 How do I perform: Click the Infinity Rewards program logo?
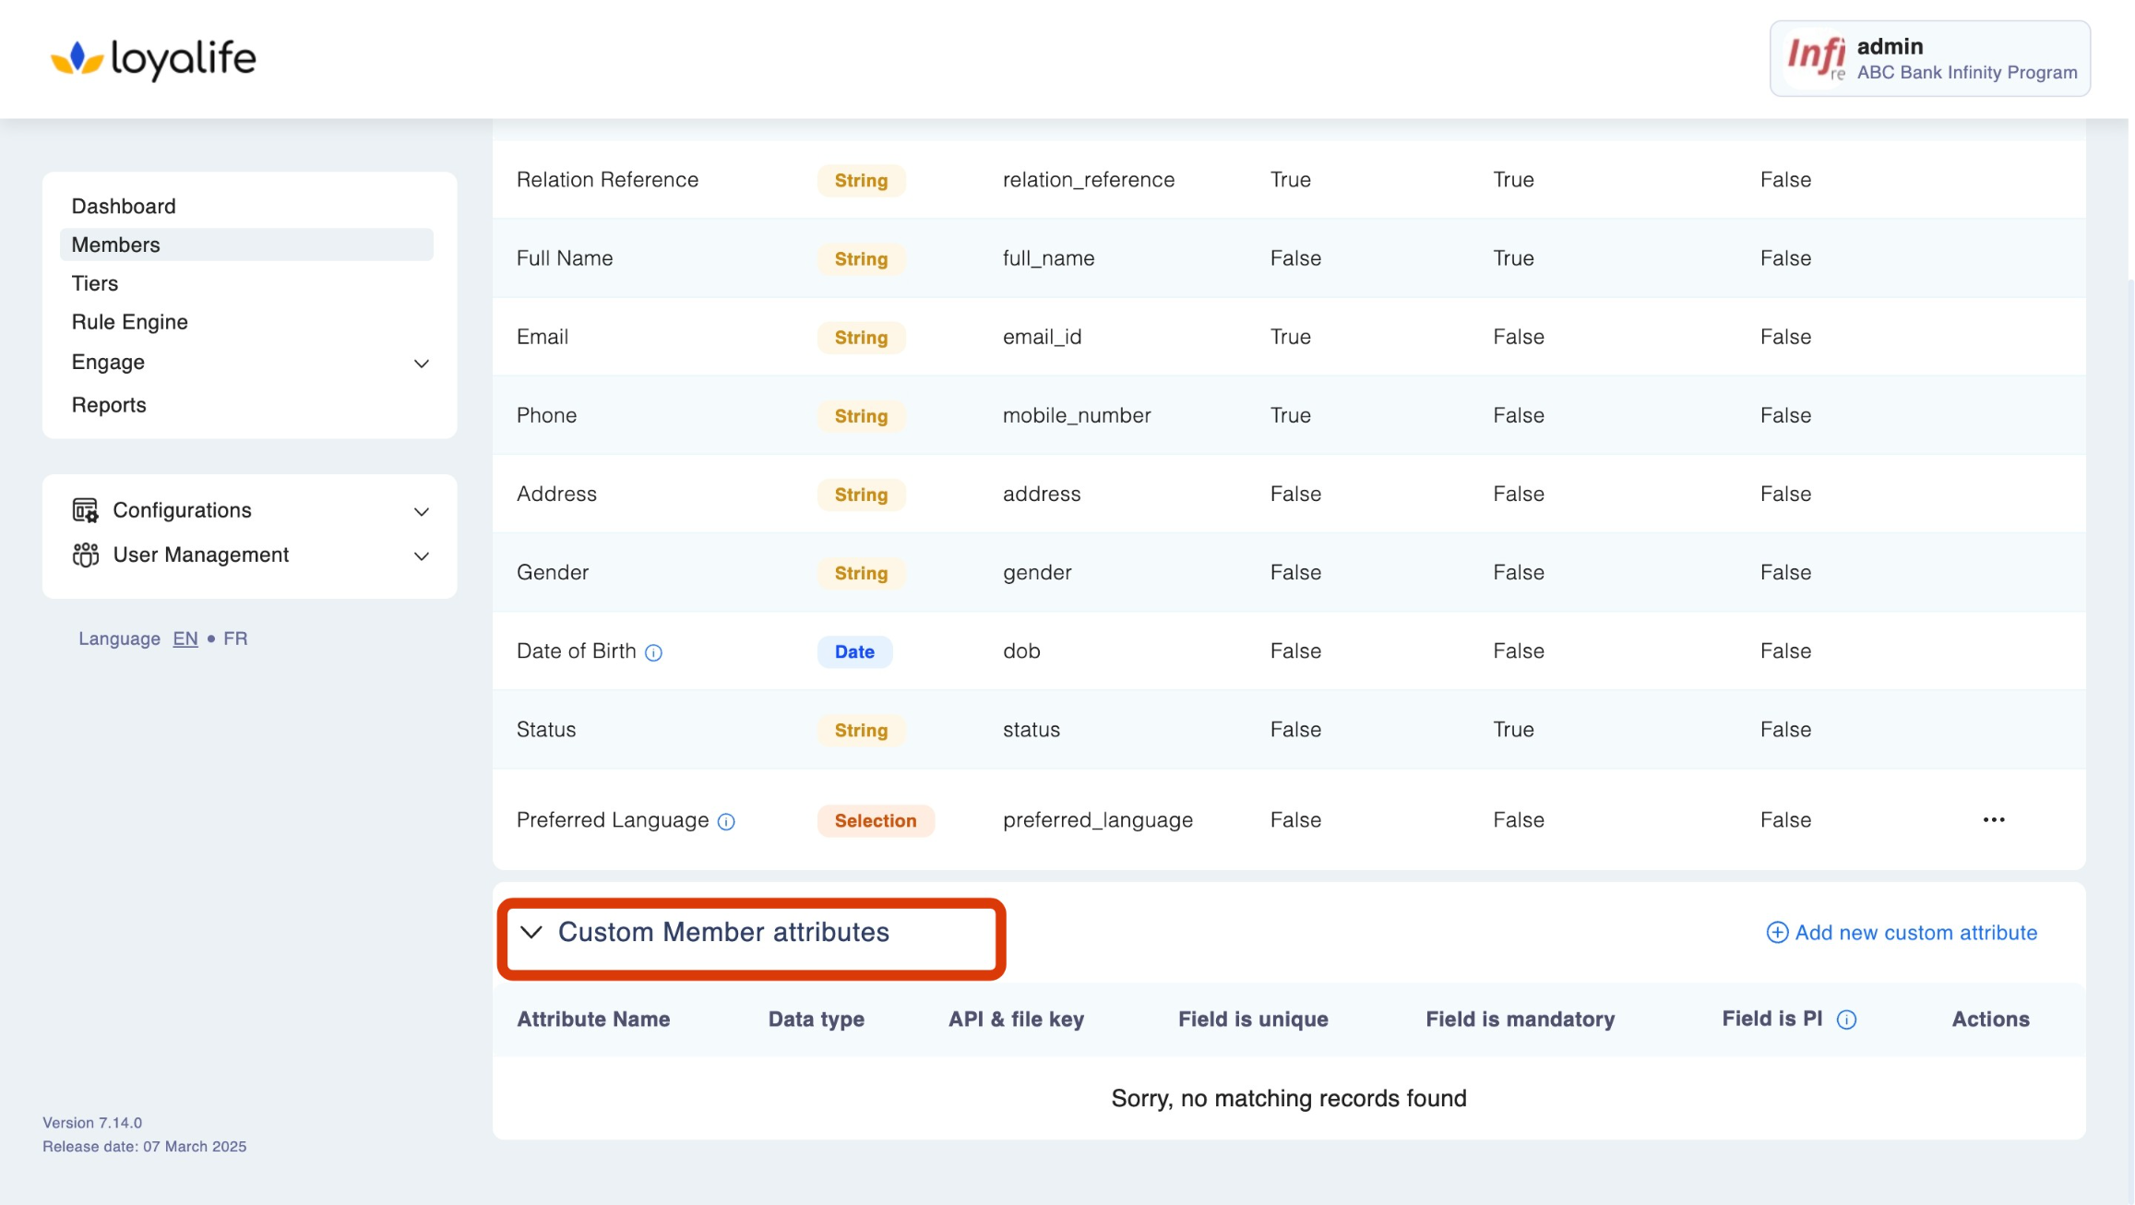point(1814,58)
